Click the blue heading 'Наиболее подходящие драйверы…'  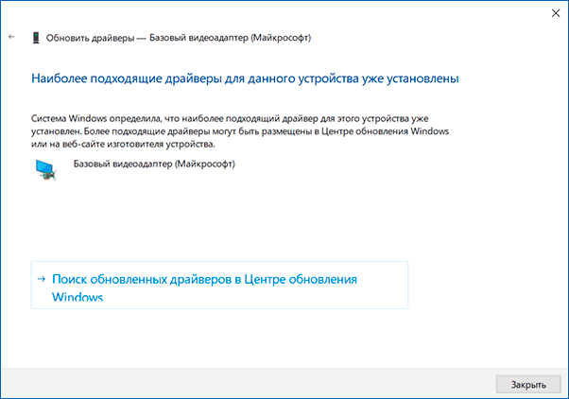pyautogui.click(x=245, y=78)
